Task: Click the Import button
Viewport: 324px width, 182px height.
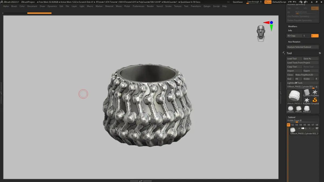Action: (294, 71)
